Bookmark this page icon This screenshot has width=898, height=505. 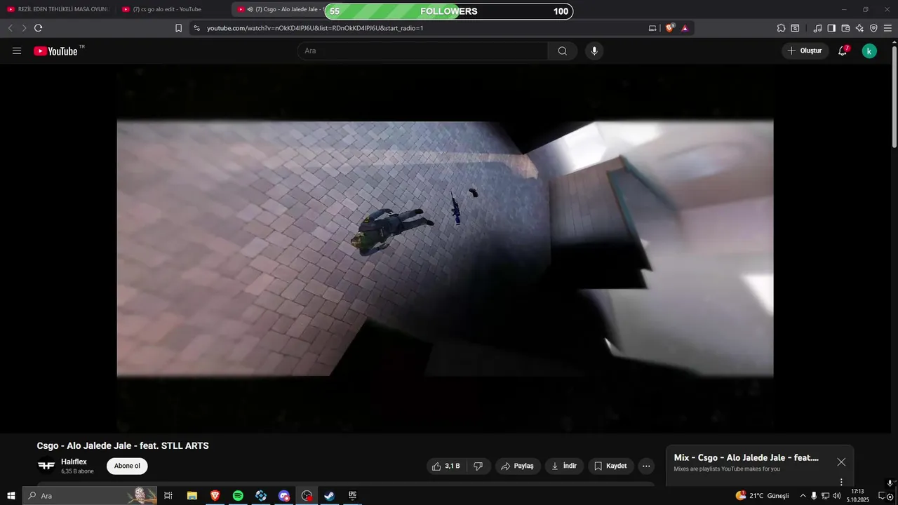pyautogui.click(x=178, y=28)
